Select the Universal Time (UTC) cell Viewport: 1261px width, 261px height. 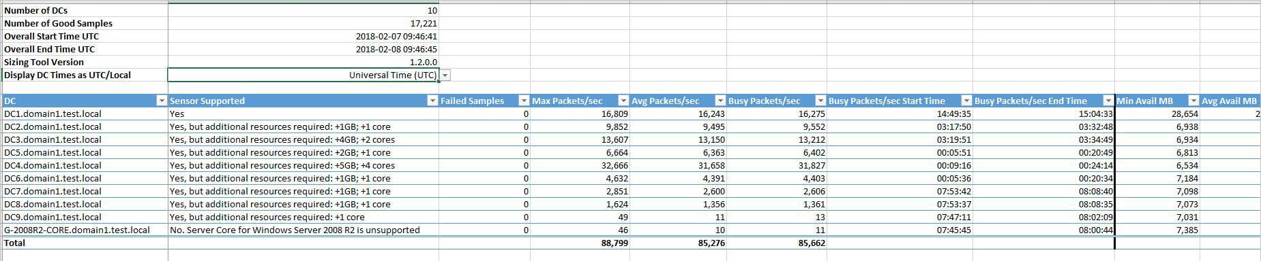coord(303,75)
